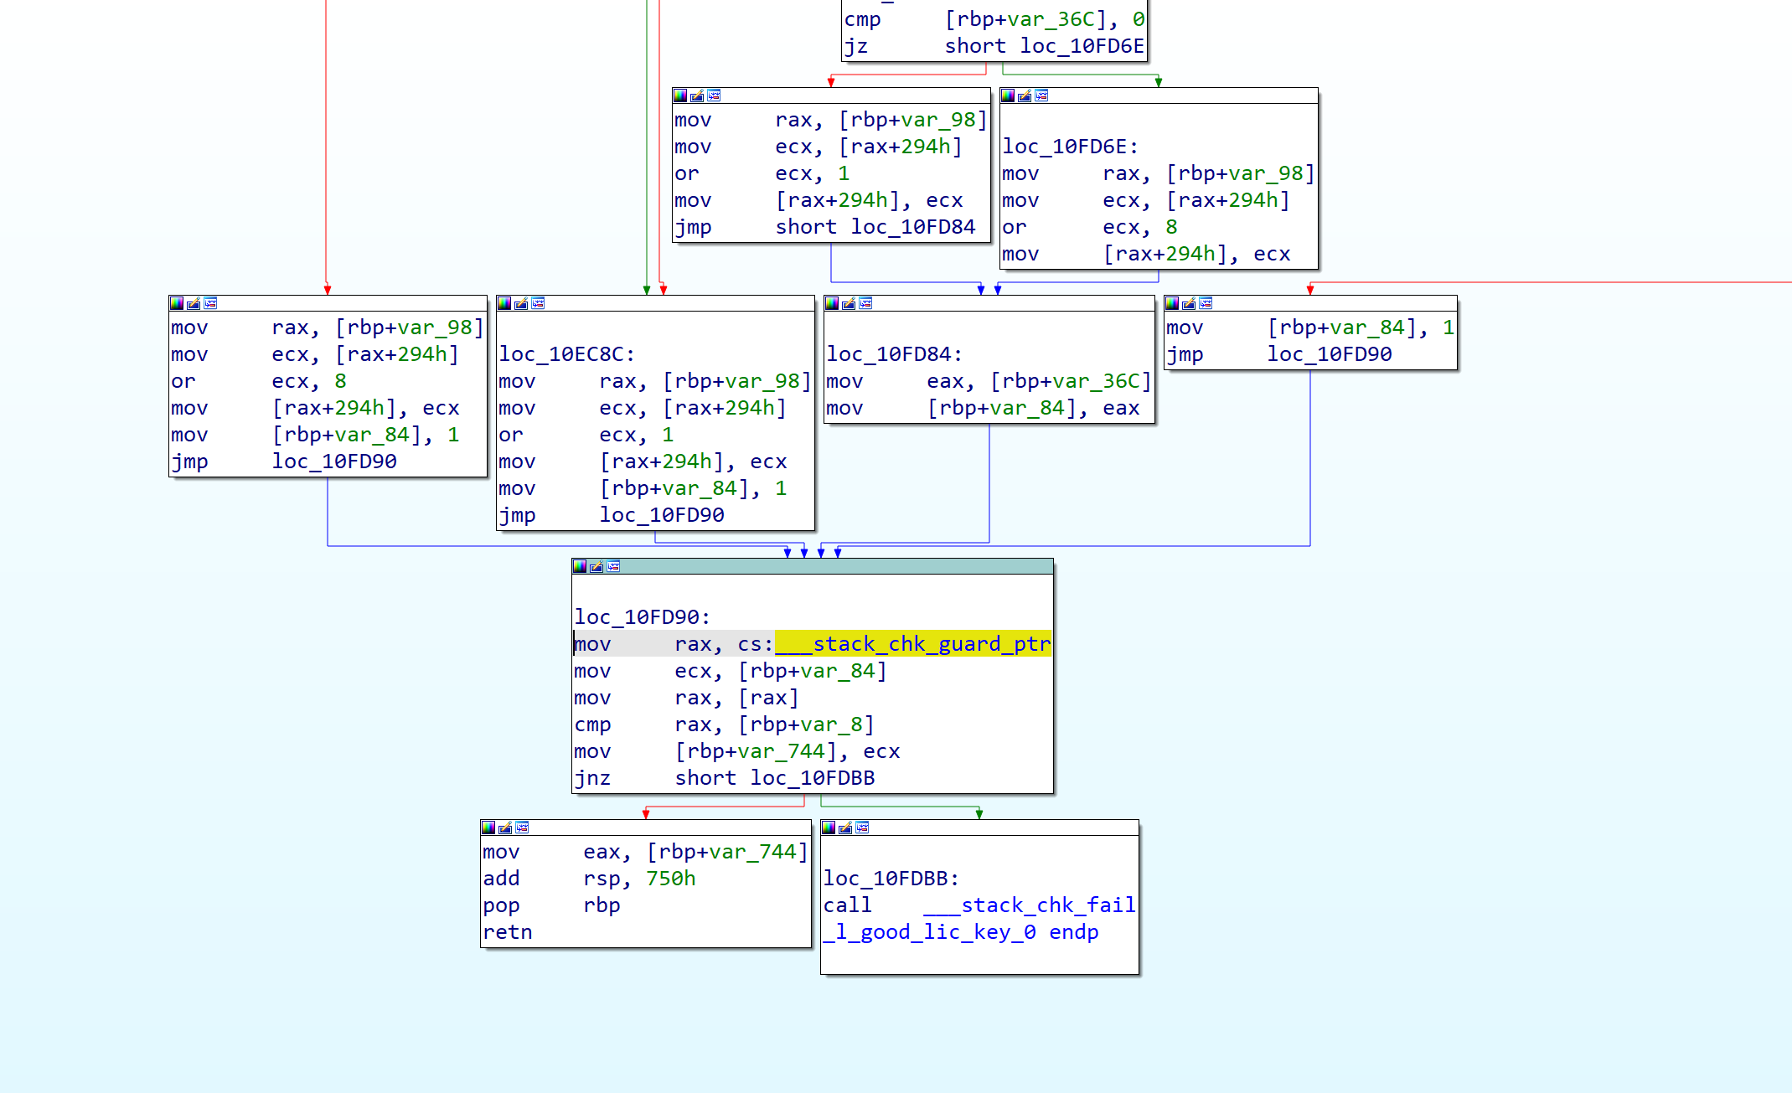Click the _l_good_lic_key_0 endp text
1792x1093 pixels.
[960, 932]
